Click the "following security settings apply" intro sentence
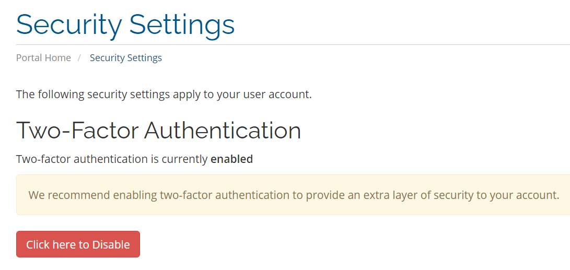The image size is (570, 270). [x=164, y=95]
